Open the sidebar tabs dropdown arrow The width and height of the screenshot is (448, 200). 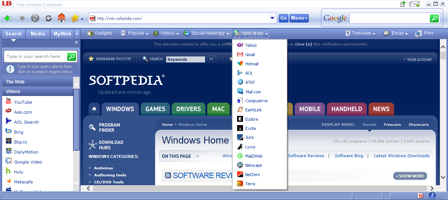pyautogui.click(x=77, y=34)
